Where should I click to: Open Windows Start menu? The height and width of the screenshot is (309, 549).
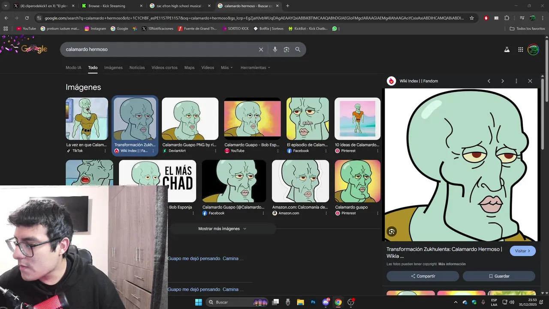(199, 302)
